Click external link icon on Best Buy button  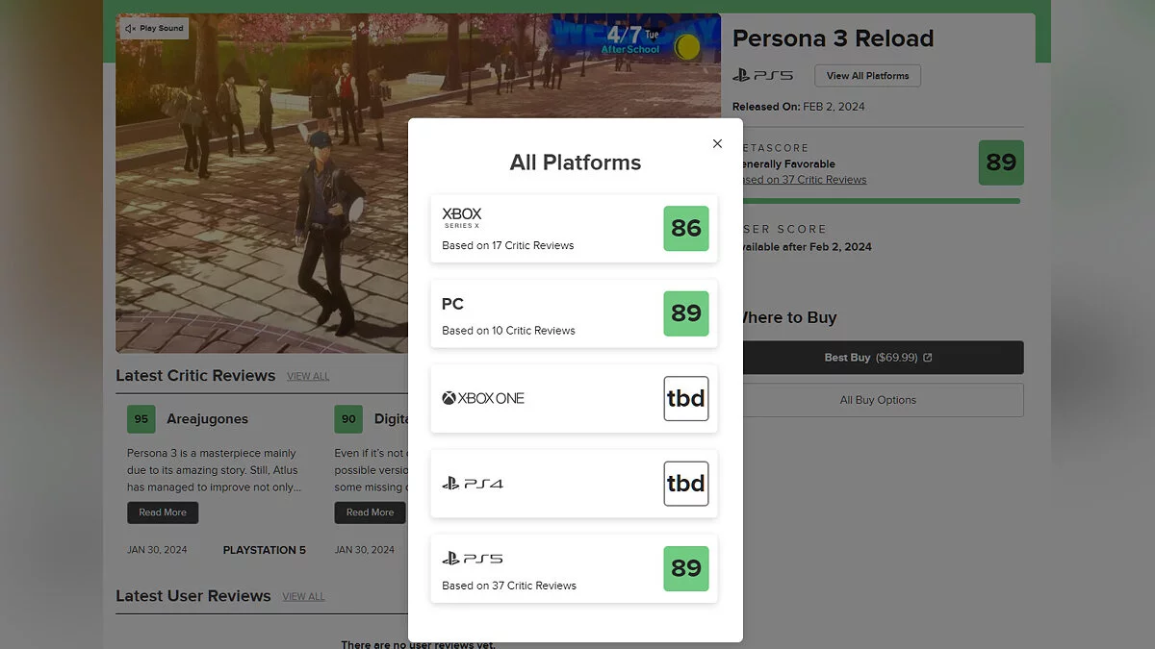928,358
